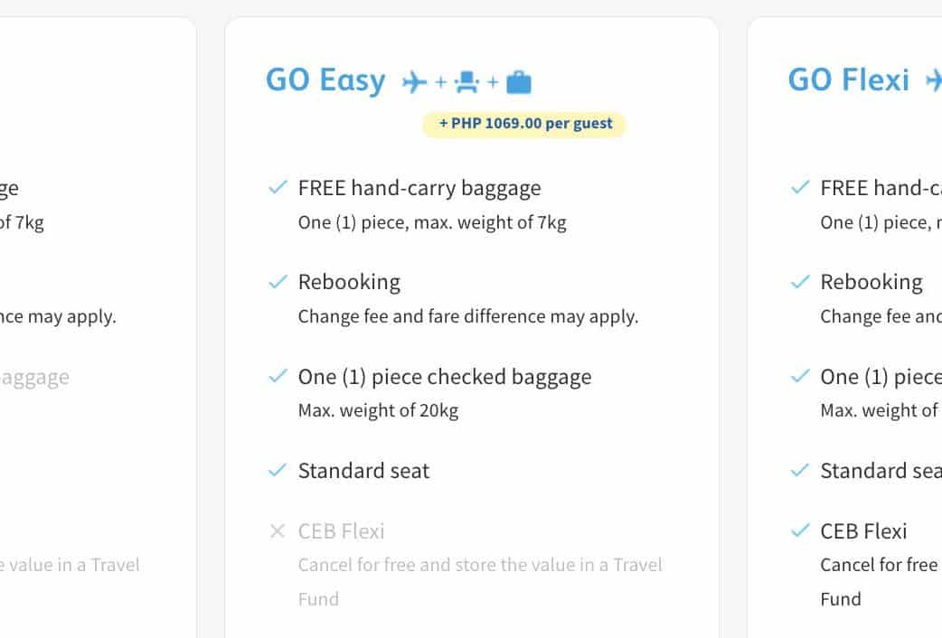
Task: Click FREE hand-carry baggage text in GO Easy
Action: point(419,188)
